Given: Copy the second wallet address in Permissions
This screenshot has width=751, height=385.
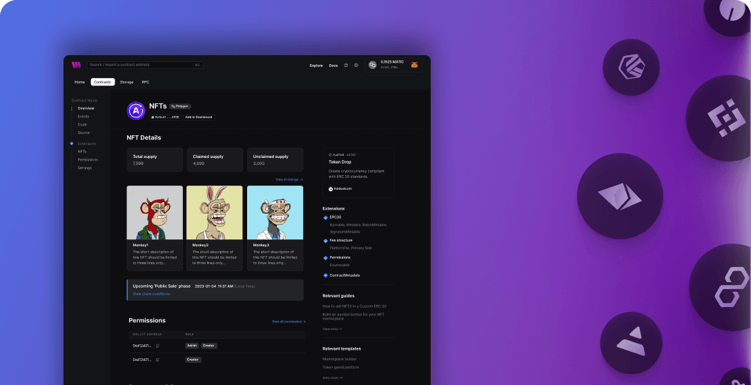Looking at the screenshot, I should point(157,359).
